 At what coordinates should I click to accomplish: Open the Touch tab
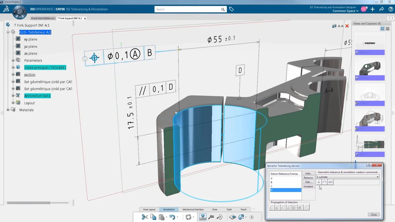(x=243, y=209)
